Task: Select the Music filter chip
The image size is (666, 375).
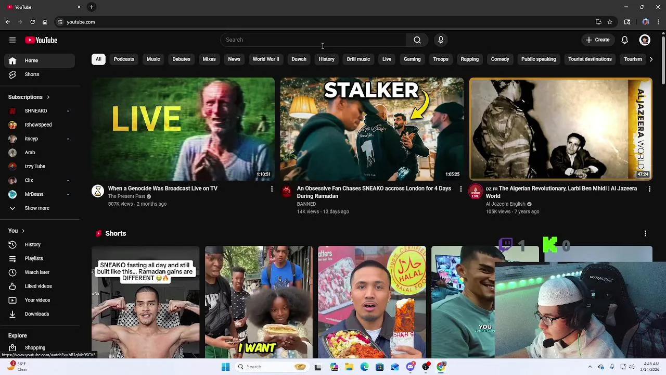Action: [x=153, y=59]
